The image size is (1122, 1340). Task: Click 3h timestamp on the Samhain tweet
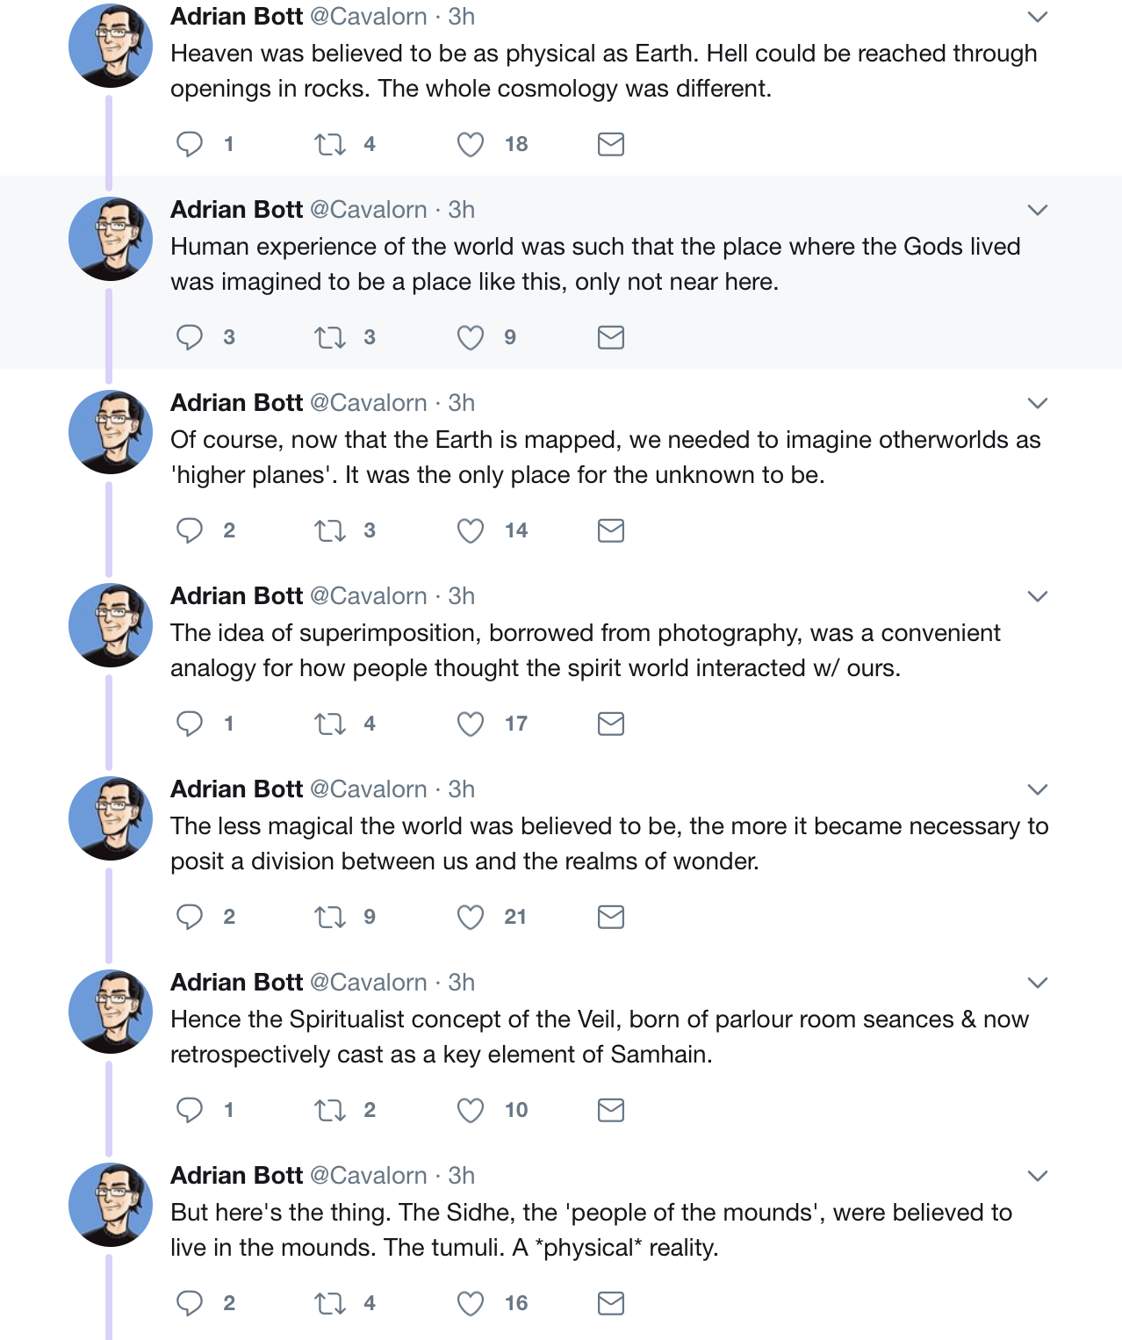(x=462, y=983)
